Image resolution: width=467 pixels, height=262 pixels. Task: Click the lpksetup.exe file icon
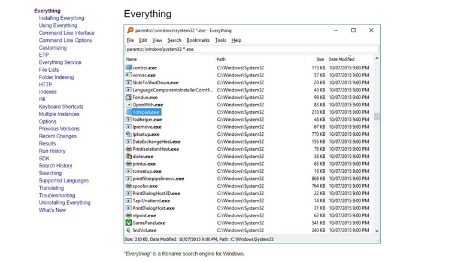click(x=128, y=134)
